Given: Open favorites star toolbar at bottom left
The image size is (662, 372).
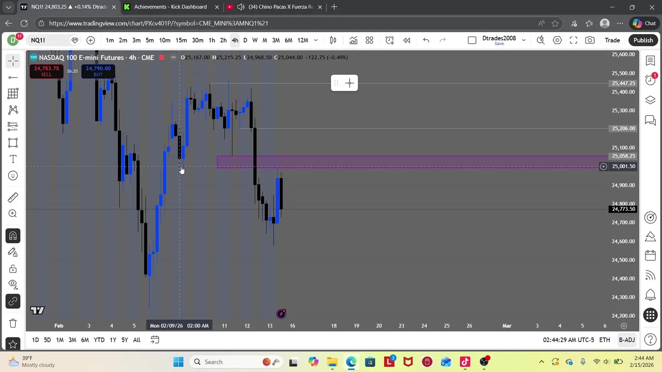Looking at the screenshot, I should pyautogui.click(x=13, y=344).
